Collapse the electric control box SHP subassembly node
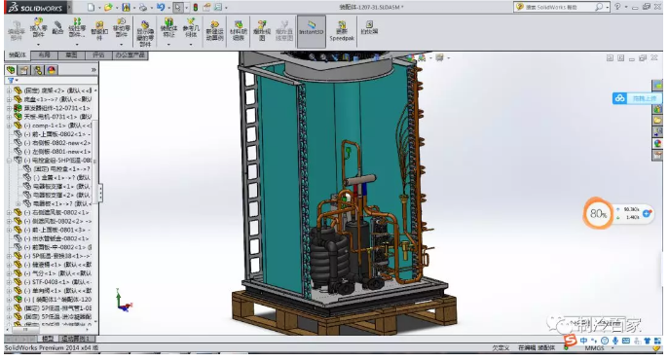Viewport: 669px width, 361px height. pyautogui.click(x=9, y=161)
